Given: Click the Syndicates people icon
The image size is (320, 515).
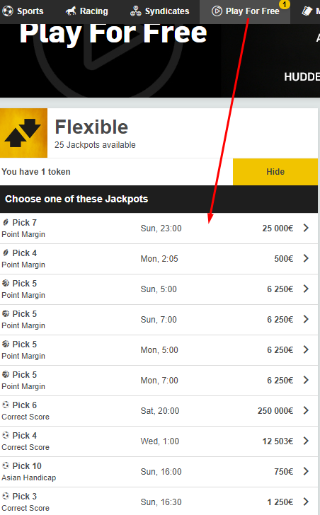Looking at the screenshot, I should (x=136, y=11).
